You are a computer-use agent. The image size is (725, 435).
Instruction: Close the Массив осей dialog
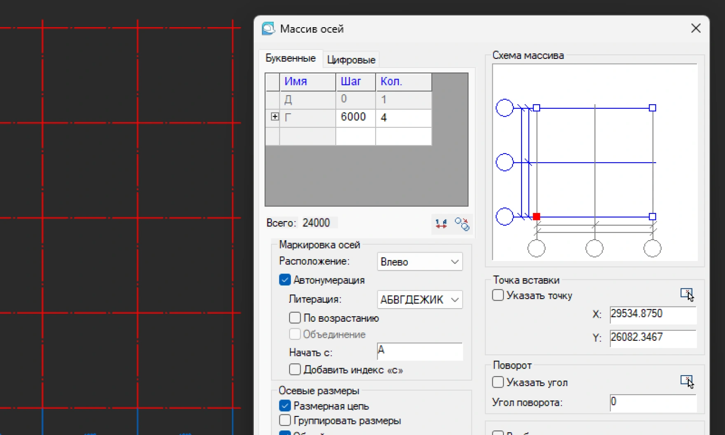696,28
